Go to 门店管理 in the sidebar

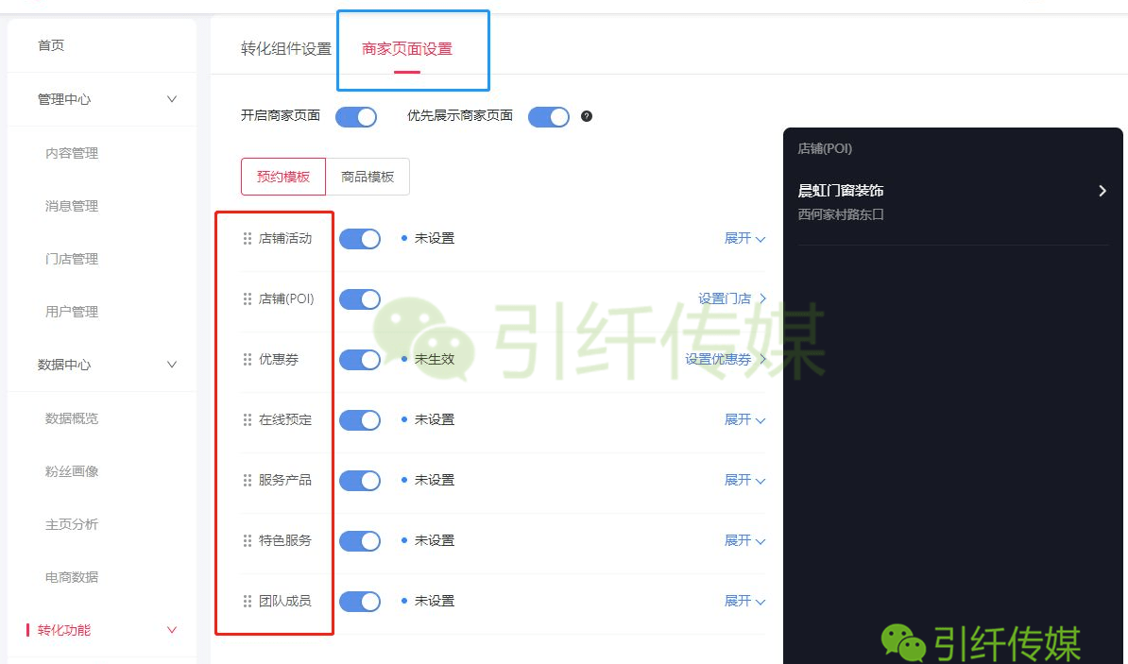click(x=72, y=259)
